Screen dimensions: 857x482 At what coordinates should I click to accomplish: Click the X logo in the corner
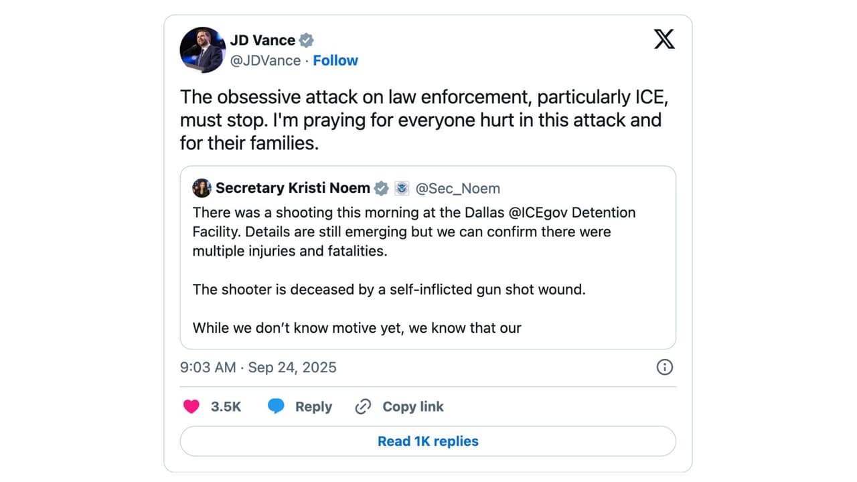(x=664, y=39)
